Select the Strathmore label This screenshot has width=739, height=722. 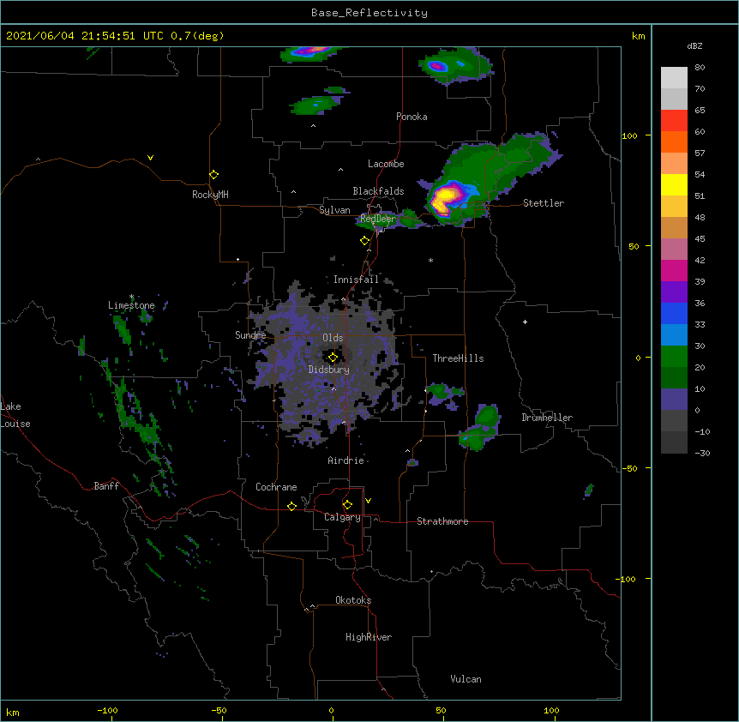442,521
